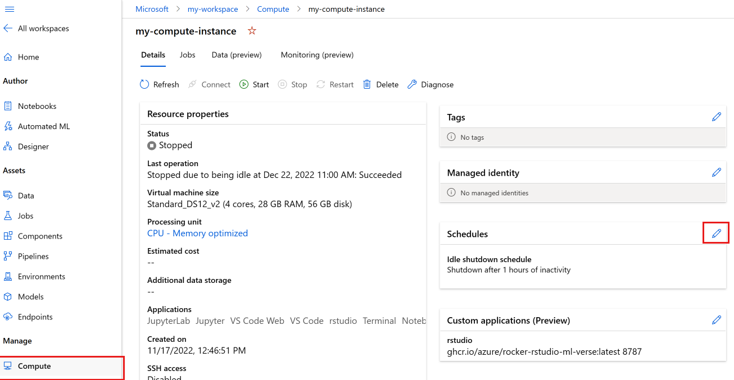Select Automated ML in Author section
This screenshot has width=734, height=380.
click(x=44, y=126)
